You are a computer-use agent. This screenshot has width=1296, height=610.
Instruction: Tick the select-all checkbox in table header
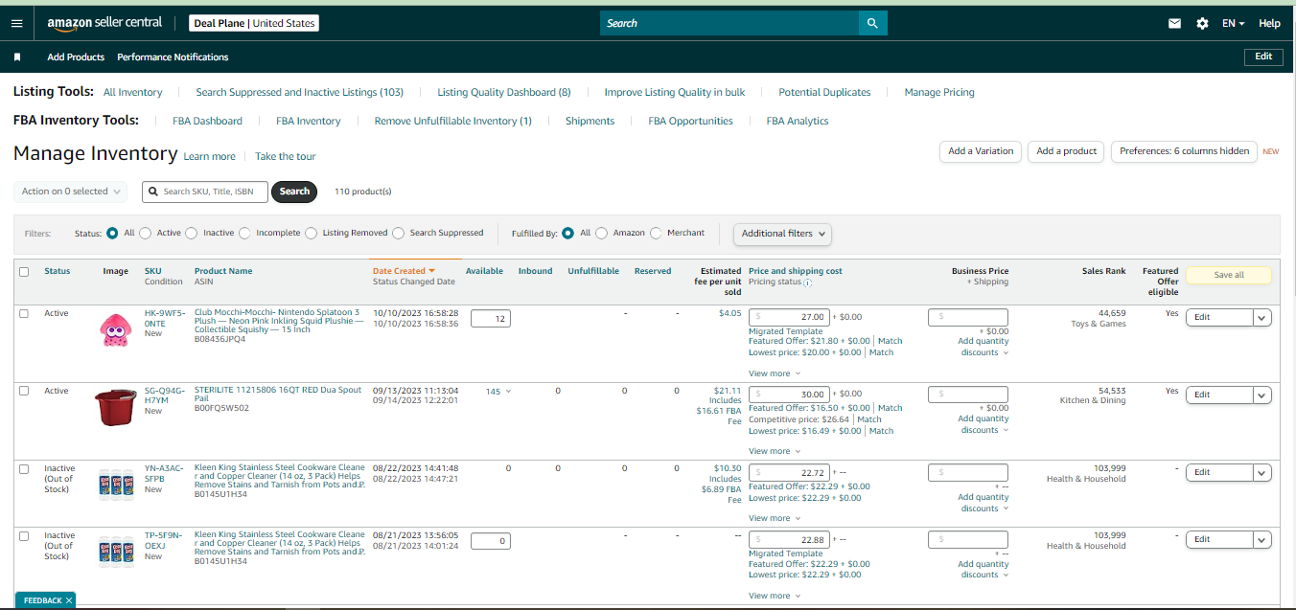tap(25, 272)
